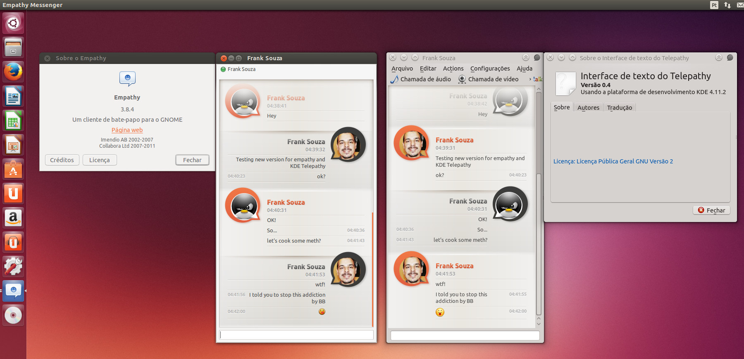Click the Pt keyboard layout indicator

coord(714,5)
